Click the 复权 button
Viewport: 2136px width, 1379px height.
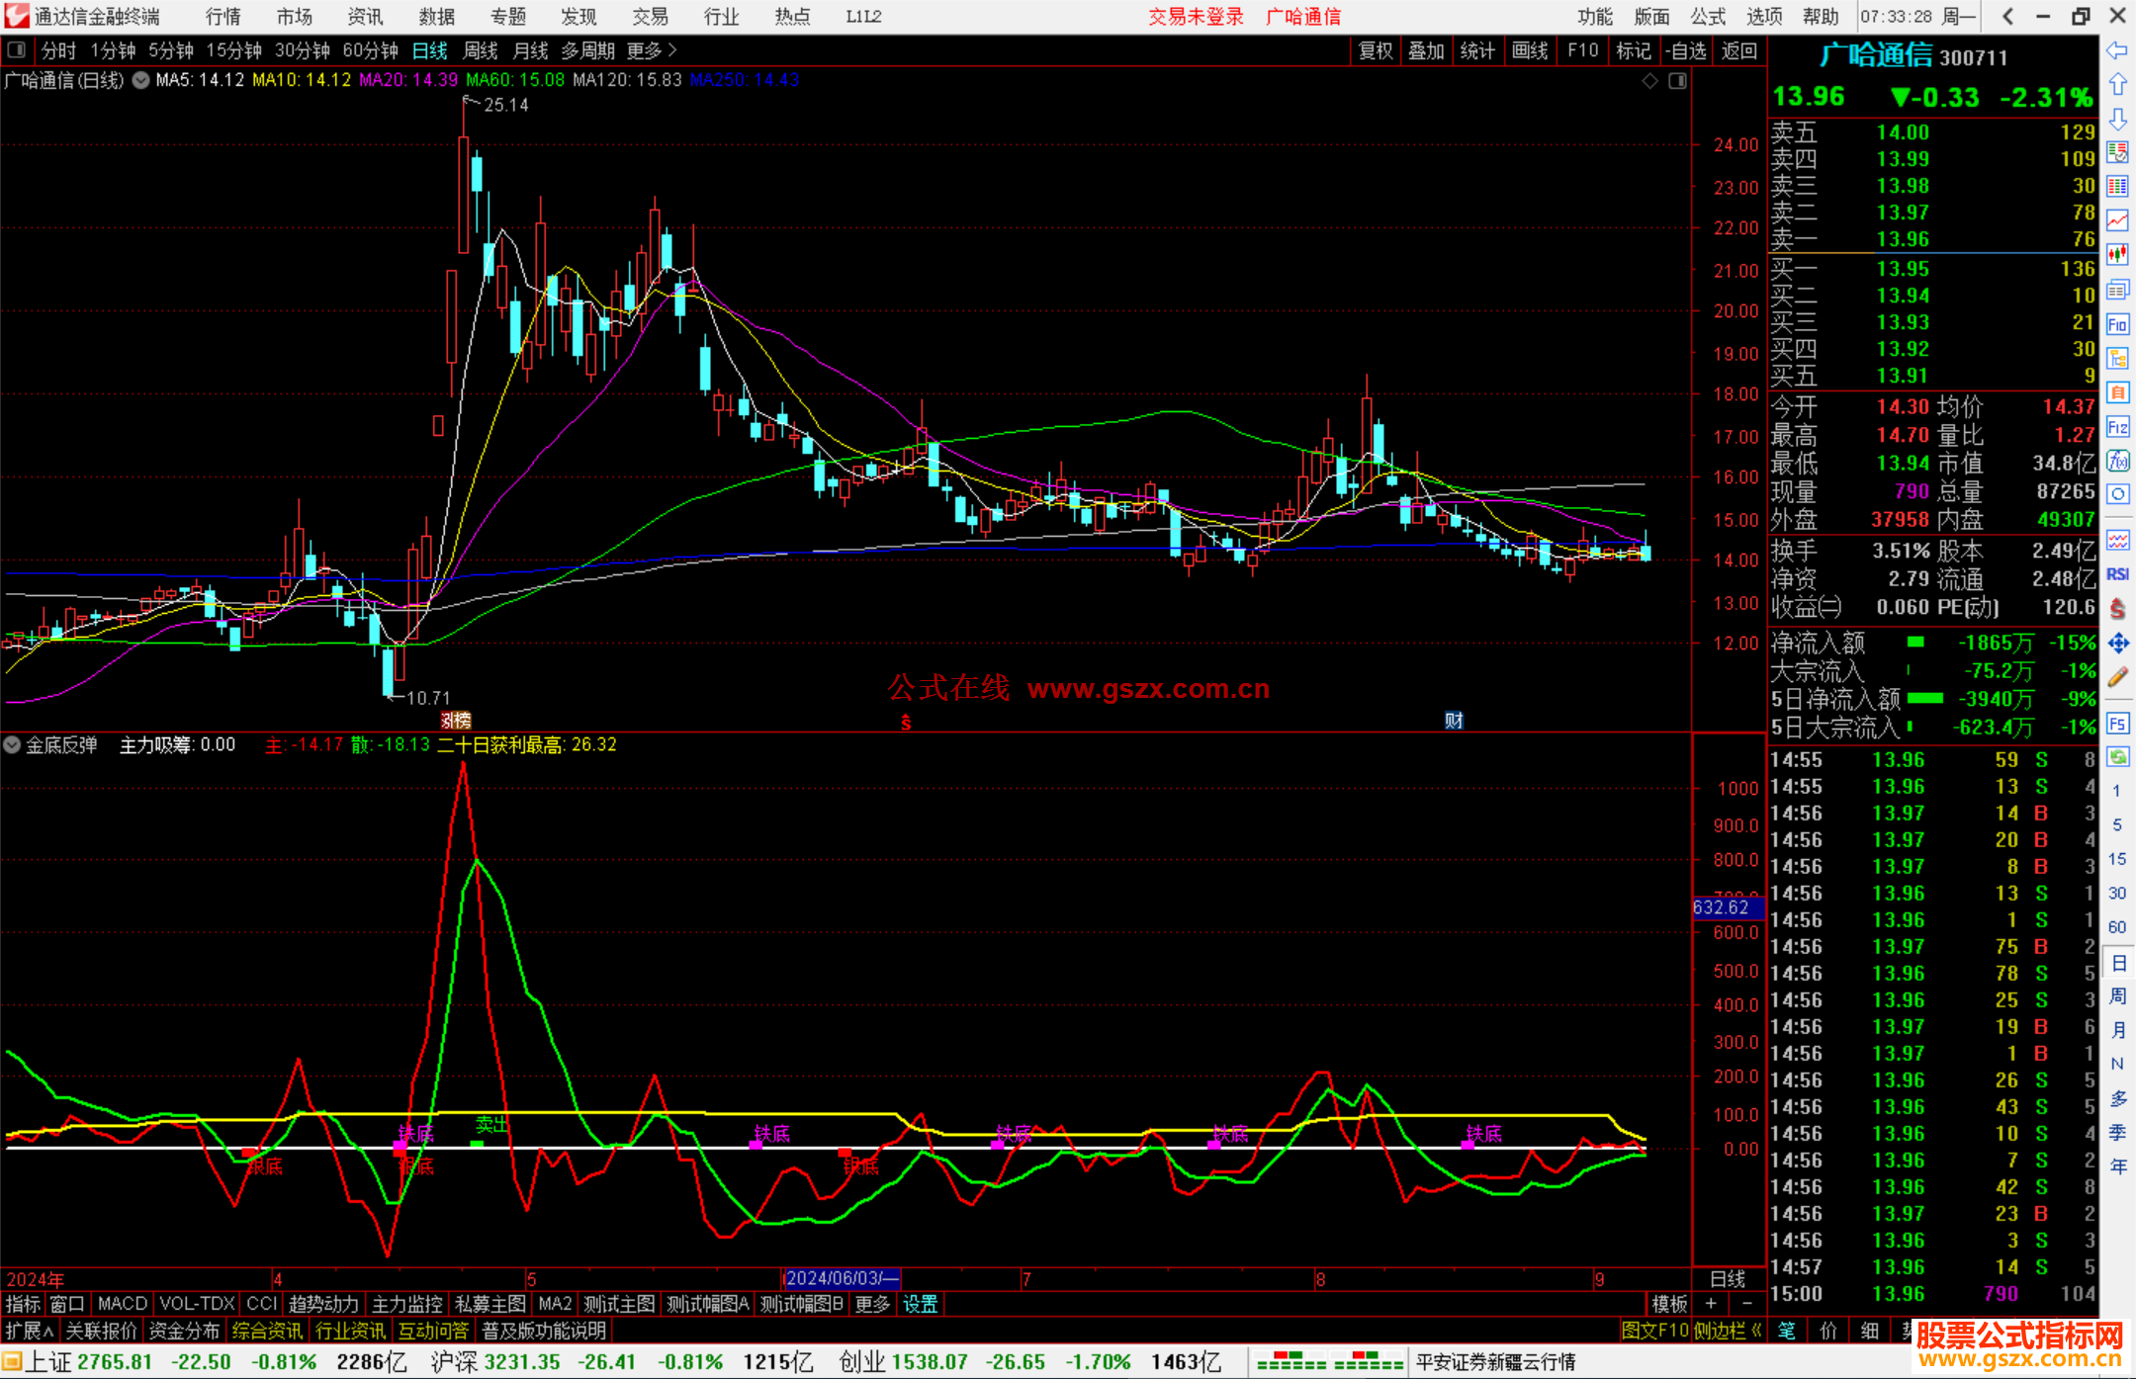pos(1375,50)
